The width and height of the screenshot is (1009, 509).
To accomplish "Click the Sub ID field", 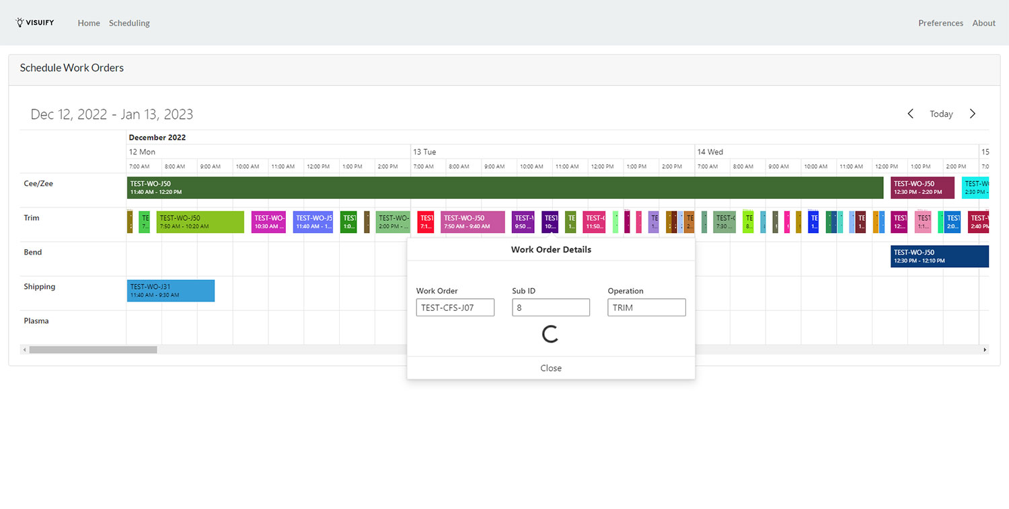I will point(551,308).
